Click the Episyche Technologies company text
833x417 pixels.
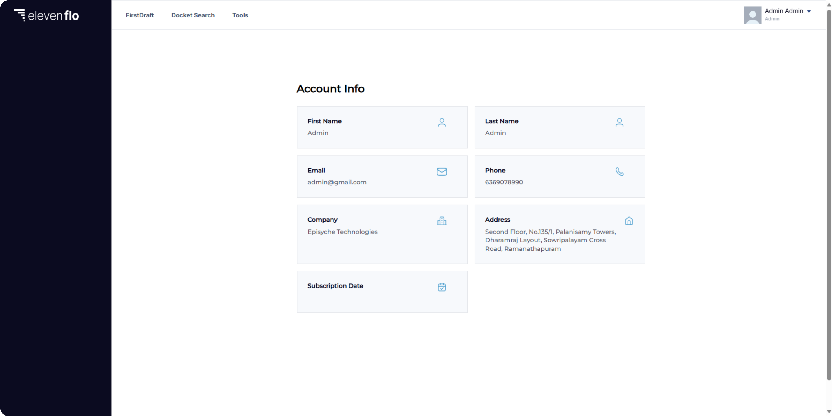click(342, 232)
